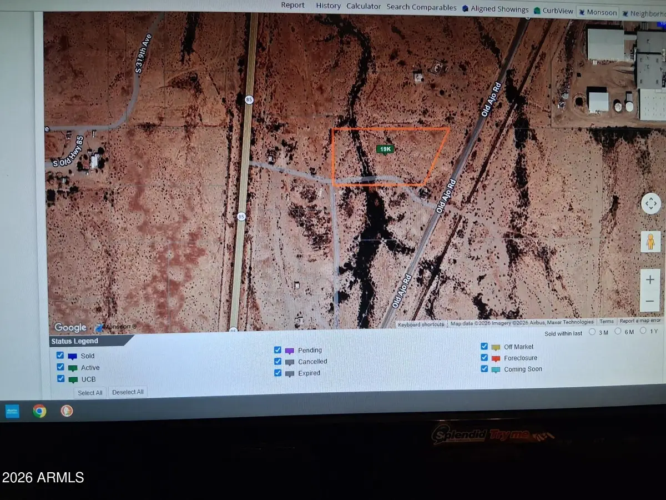The height and width of the screenshot is (500, 666).
Task: Disable the Foreclosure filter checkbox
Action: coord(484,358)
